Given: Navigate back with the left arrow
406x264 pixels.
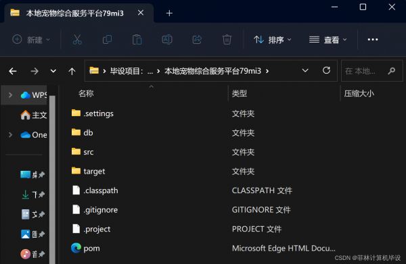Looking at the screenshot, I should (12, 71).
